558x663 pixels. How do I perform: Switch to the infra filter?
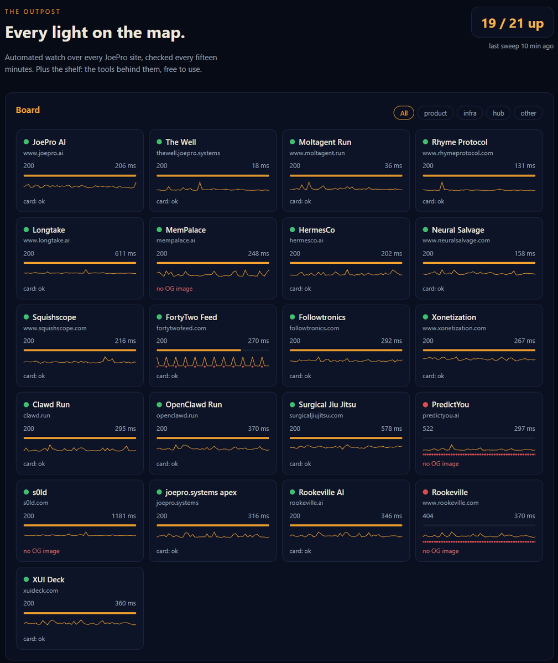pos(470,113)
